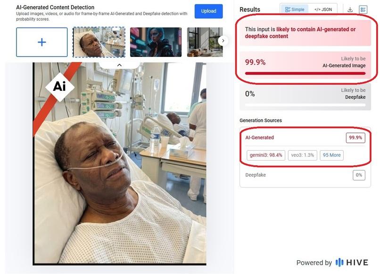Open the detailed list view icon

tap(363, 9)
